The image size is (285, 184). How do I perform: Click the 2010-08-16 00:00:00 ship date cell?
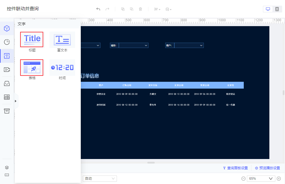(179, 105)
